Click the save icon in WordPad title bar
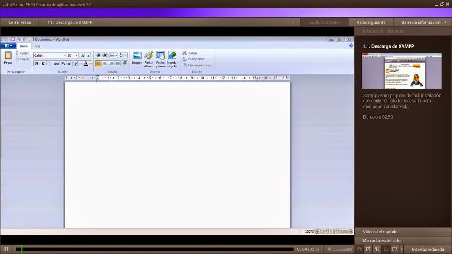Screen dimensions: 452x254 (x=12, y=39)
